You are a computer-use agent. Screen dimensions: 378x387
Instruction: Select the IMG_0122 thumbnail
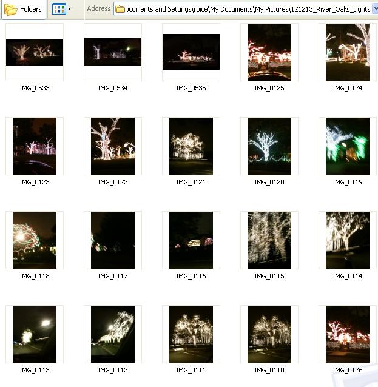click(113, 146)
